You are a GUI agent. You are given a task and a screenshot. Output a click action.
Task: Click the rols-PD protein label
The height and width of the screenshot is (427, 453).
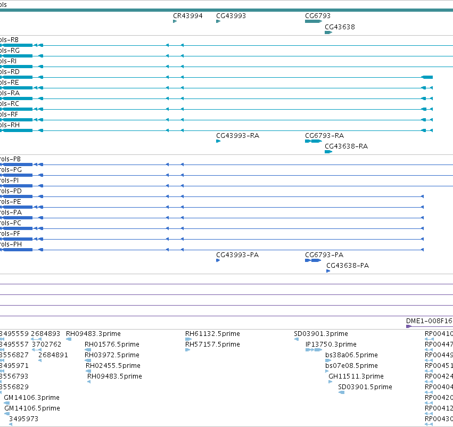click(x=11, y=191)
